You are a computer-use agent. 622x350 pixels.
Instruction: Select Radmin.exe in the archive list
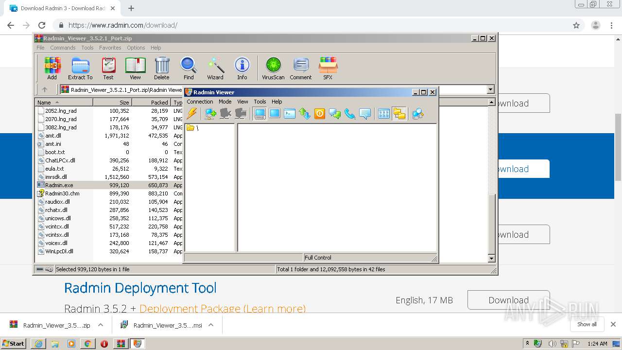[x=59, y=185]
